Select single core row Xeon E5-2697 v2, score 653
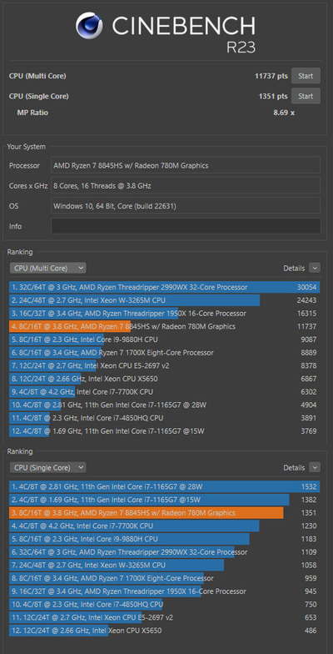 click(165, 617)
